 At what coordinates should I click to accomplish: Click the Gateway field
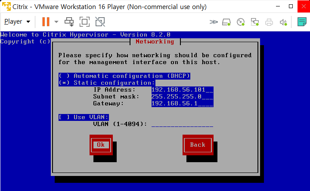click(182, 104)
